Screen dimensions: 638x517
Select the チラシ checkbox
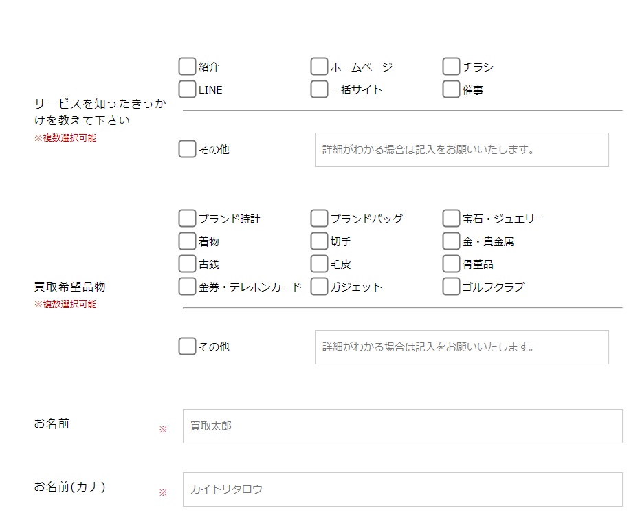451,66
